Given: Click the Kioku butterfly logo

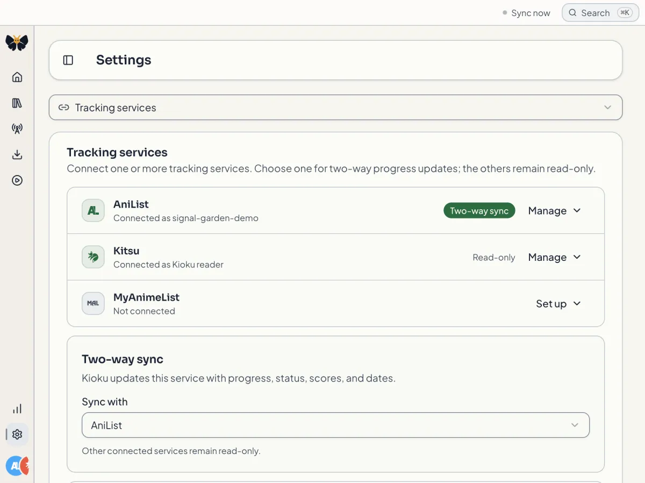Looking at the screenshot, I should click(17, 42).
